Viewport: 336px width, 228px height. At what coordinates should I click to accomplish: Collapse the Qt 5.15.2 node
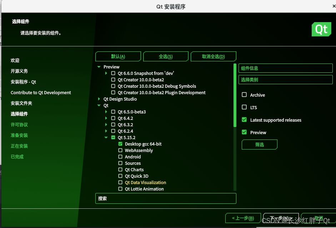pyautogui.click(x=106, y=137)
